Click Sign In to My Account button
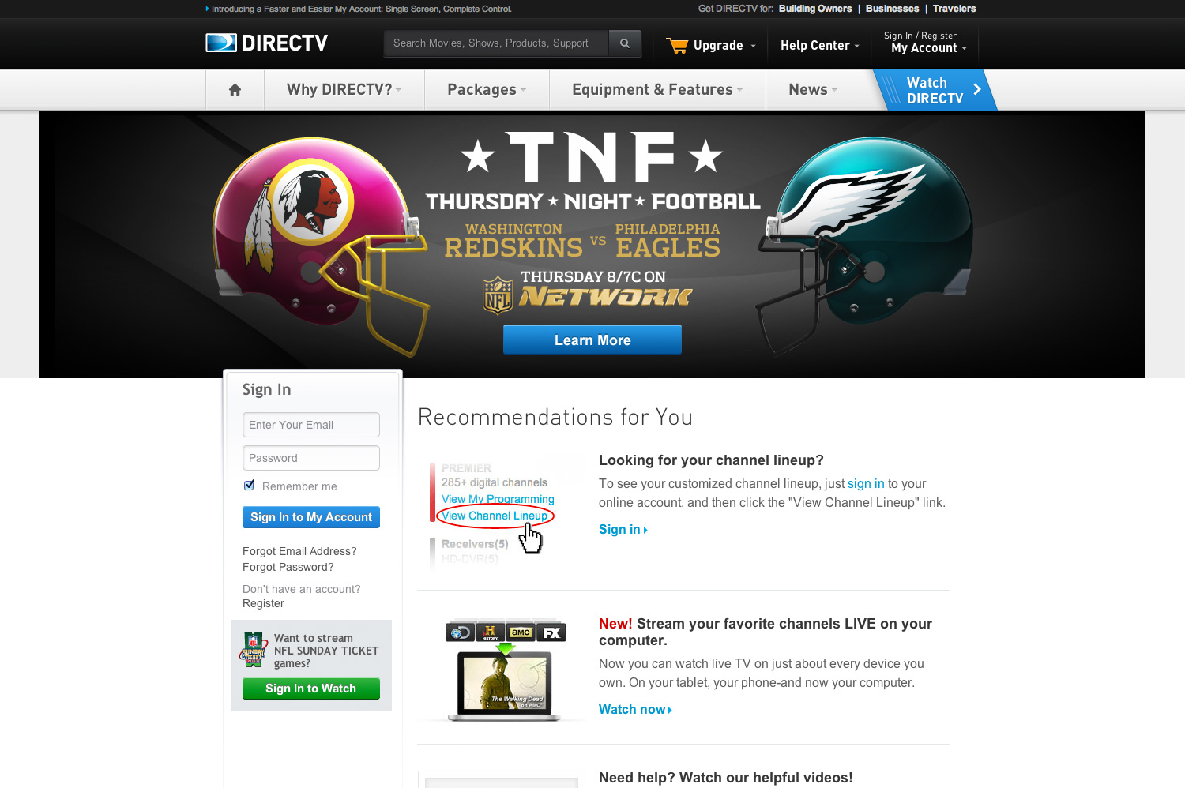1185x788 pixels. point(311,517)
